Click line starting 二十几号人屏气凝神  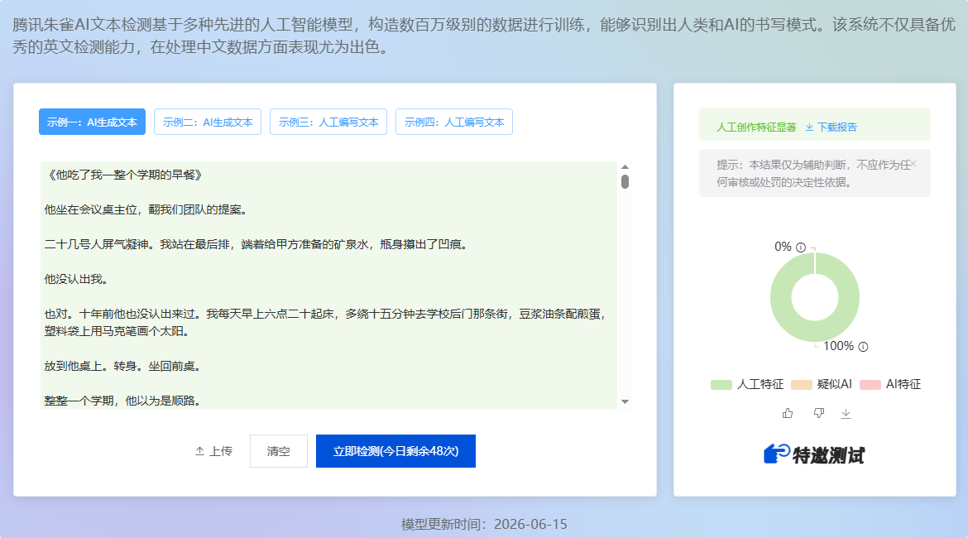point(256,245)
